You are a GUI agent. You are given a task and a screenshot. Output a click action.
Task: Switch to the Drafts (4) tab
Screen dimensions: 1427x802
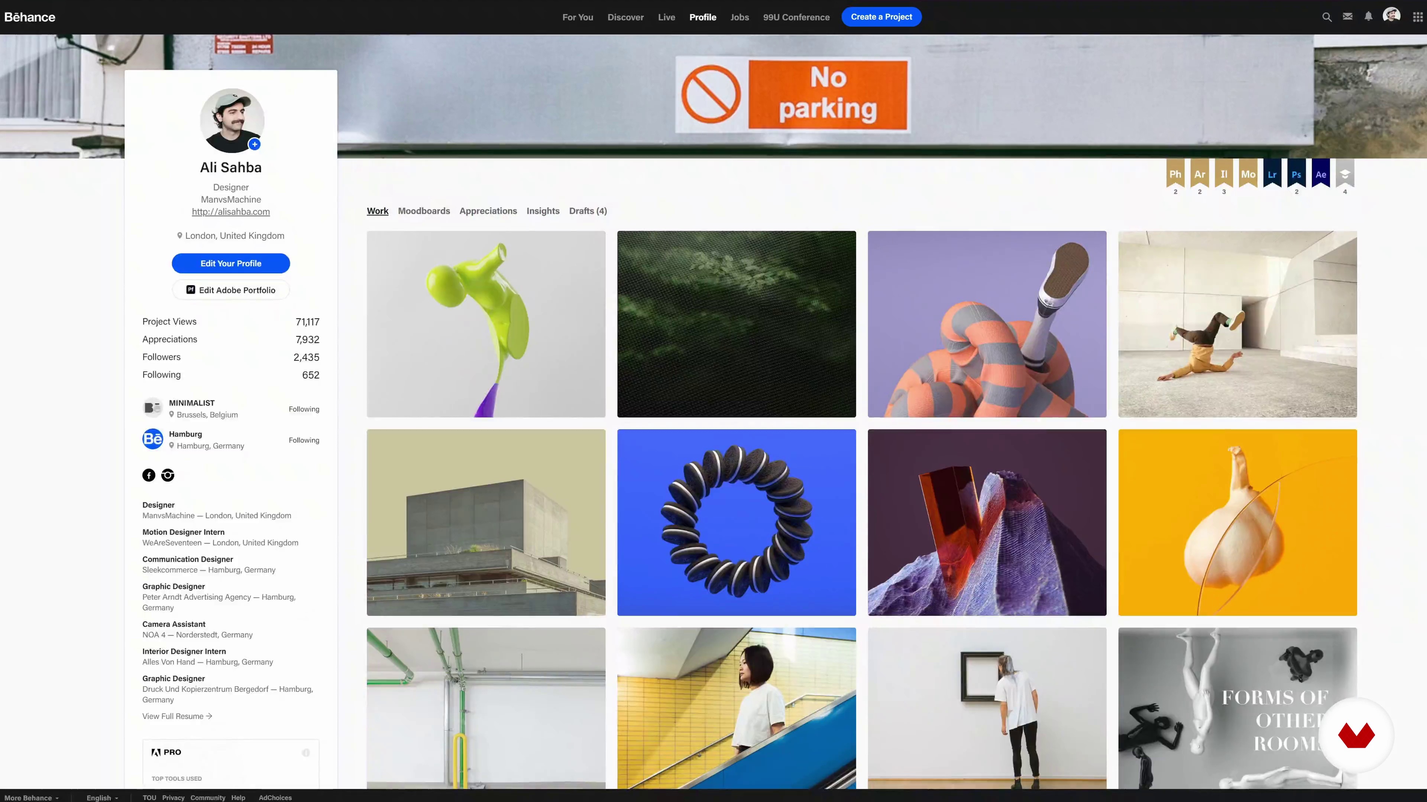point(588,211)
